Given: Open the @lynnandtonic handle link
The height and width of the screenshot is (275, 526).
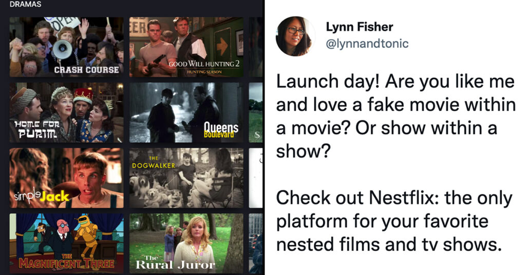Looking at the screenshot, I should (367, 44).
